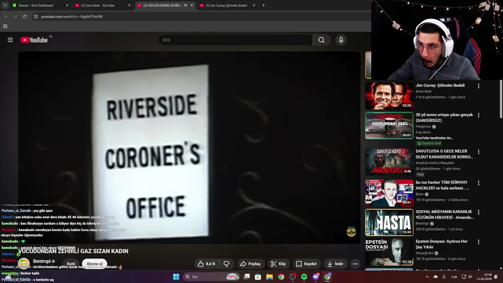503x283 pixels.
Task: Open Microsoft Store from the taskbar
Action: [258, 277]
